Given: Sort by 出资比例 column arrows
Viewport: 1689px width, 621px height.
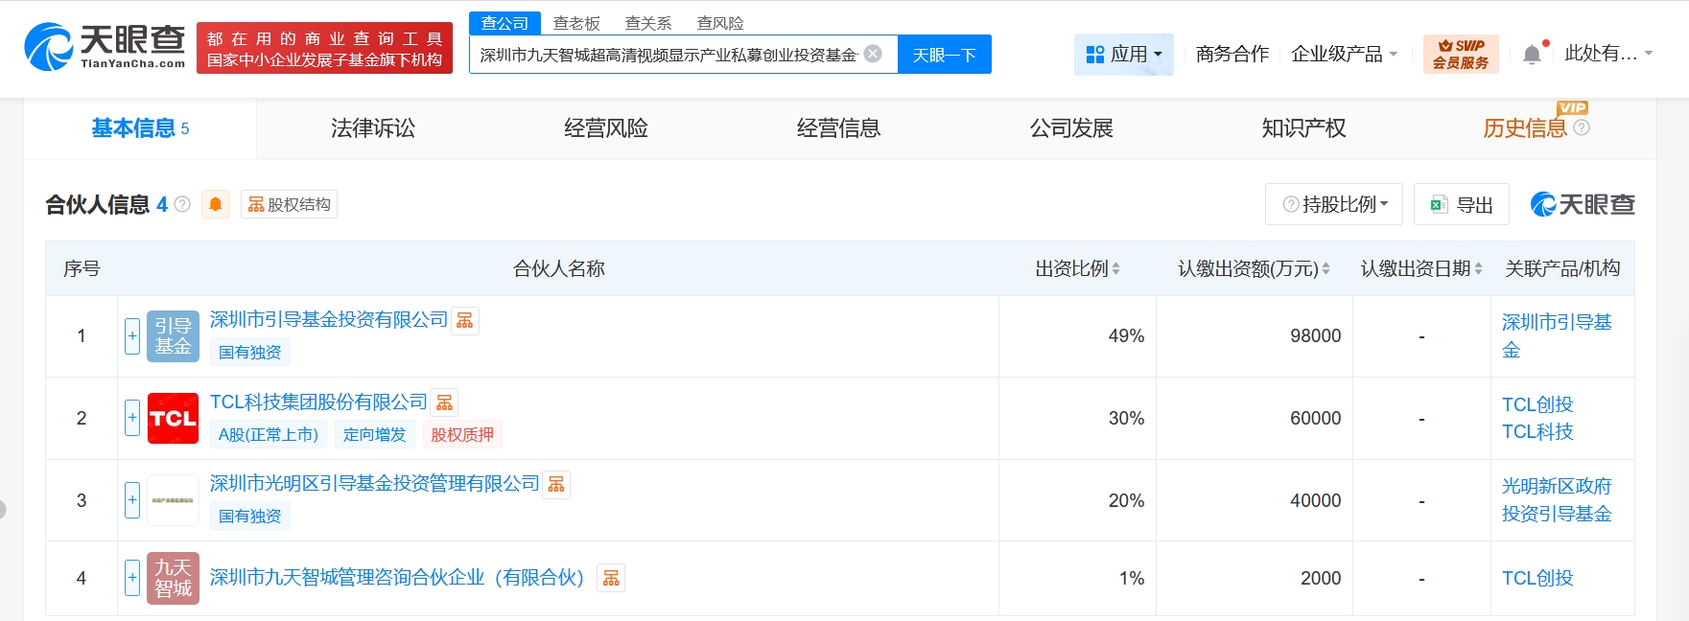Looking at the screenshot, I should coord(1115,269).
